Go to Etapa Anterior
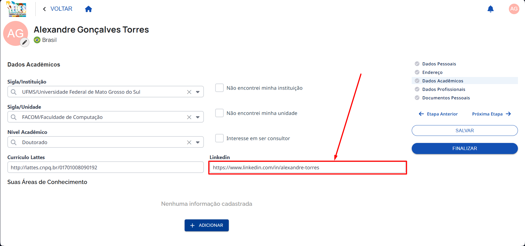 point(438,114)
